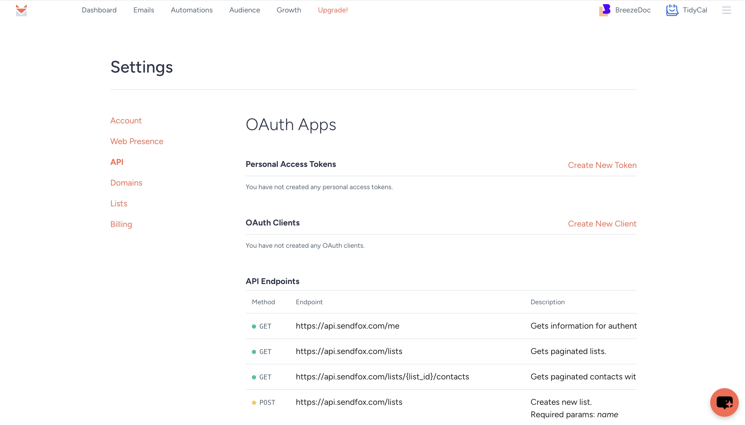The width and height of the screenshot is (745, 425).
Task: Select the GET https://api.sendfox.com/lists endpoint text
Action: pos(349,351)
